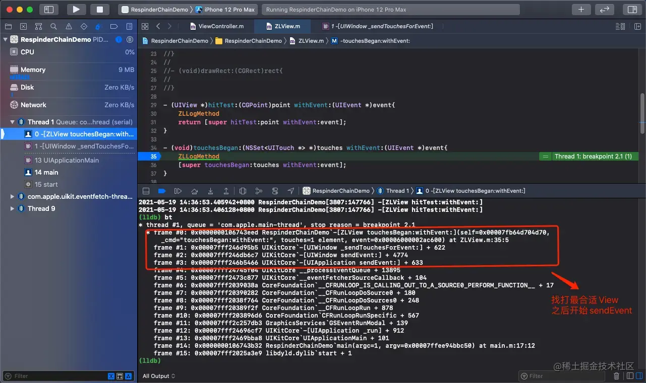Expand the Thread 9 row
This screenshot has height=383, width=646.
(x=12, y=208)
